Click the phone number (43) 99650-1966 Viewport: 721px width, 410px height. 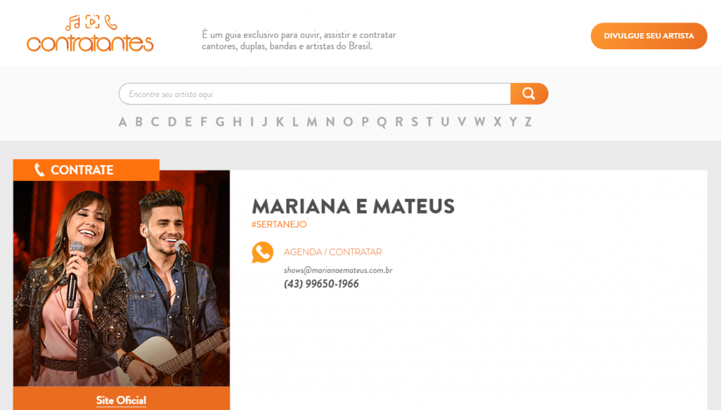pos(321,283)
